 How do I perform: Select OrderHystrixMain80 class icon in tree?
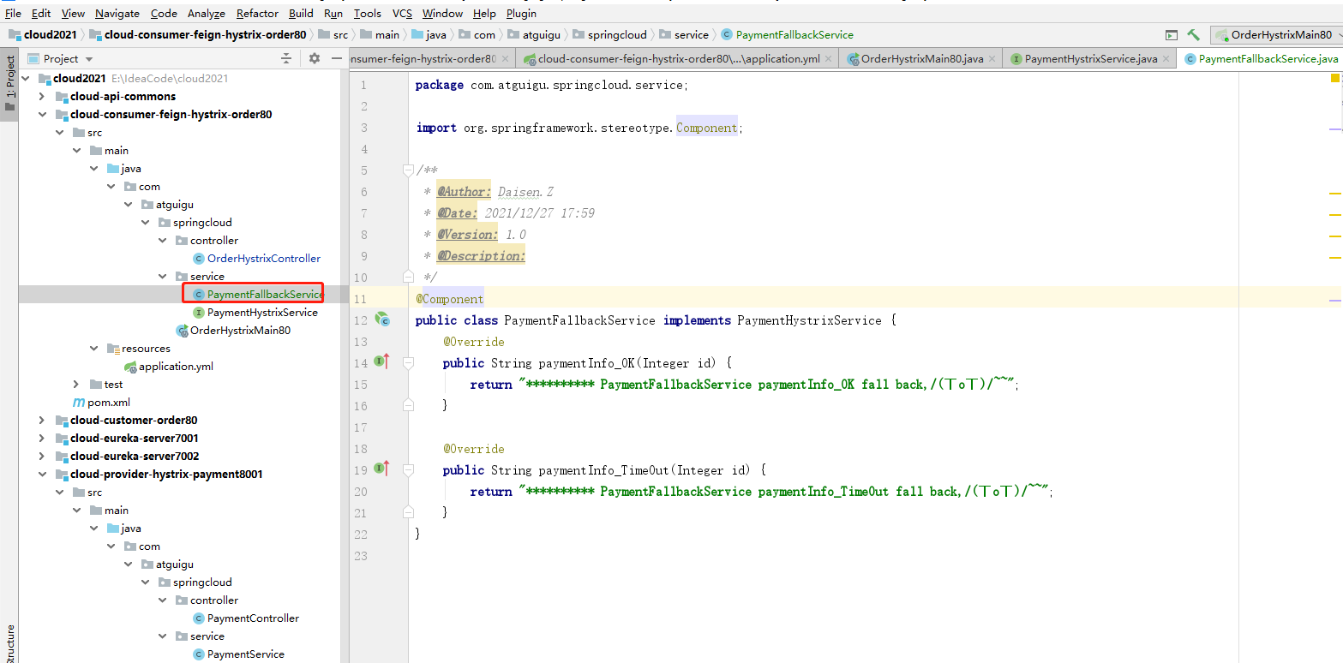[182, 330]
